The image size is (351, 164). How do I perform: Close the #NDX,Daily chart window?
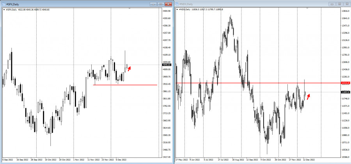click(x=346, y=4)
